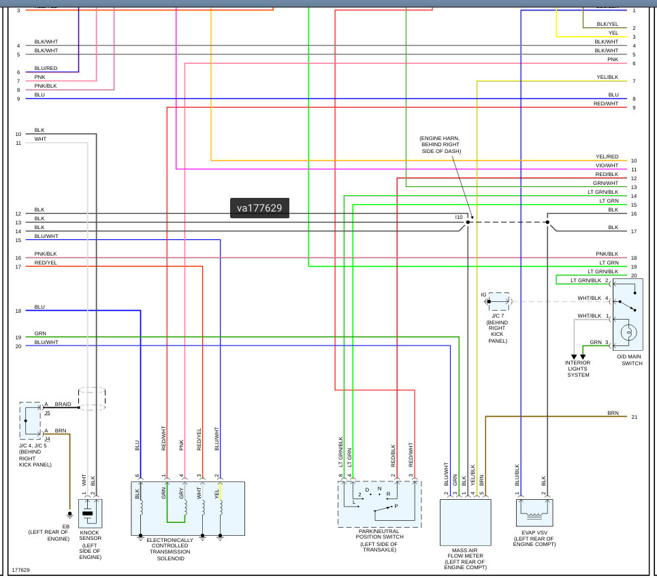Screen dimensions: 657x578
Task: Click the EB ground symbol
Action: (x=69, y=515)
